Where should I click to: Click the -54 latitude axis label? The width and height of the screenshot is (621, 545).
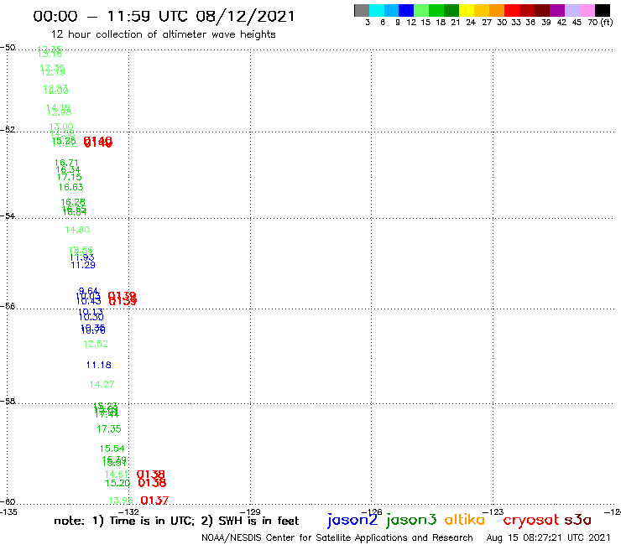click(8, 216)
